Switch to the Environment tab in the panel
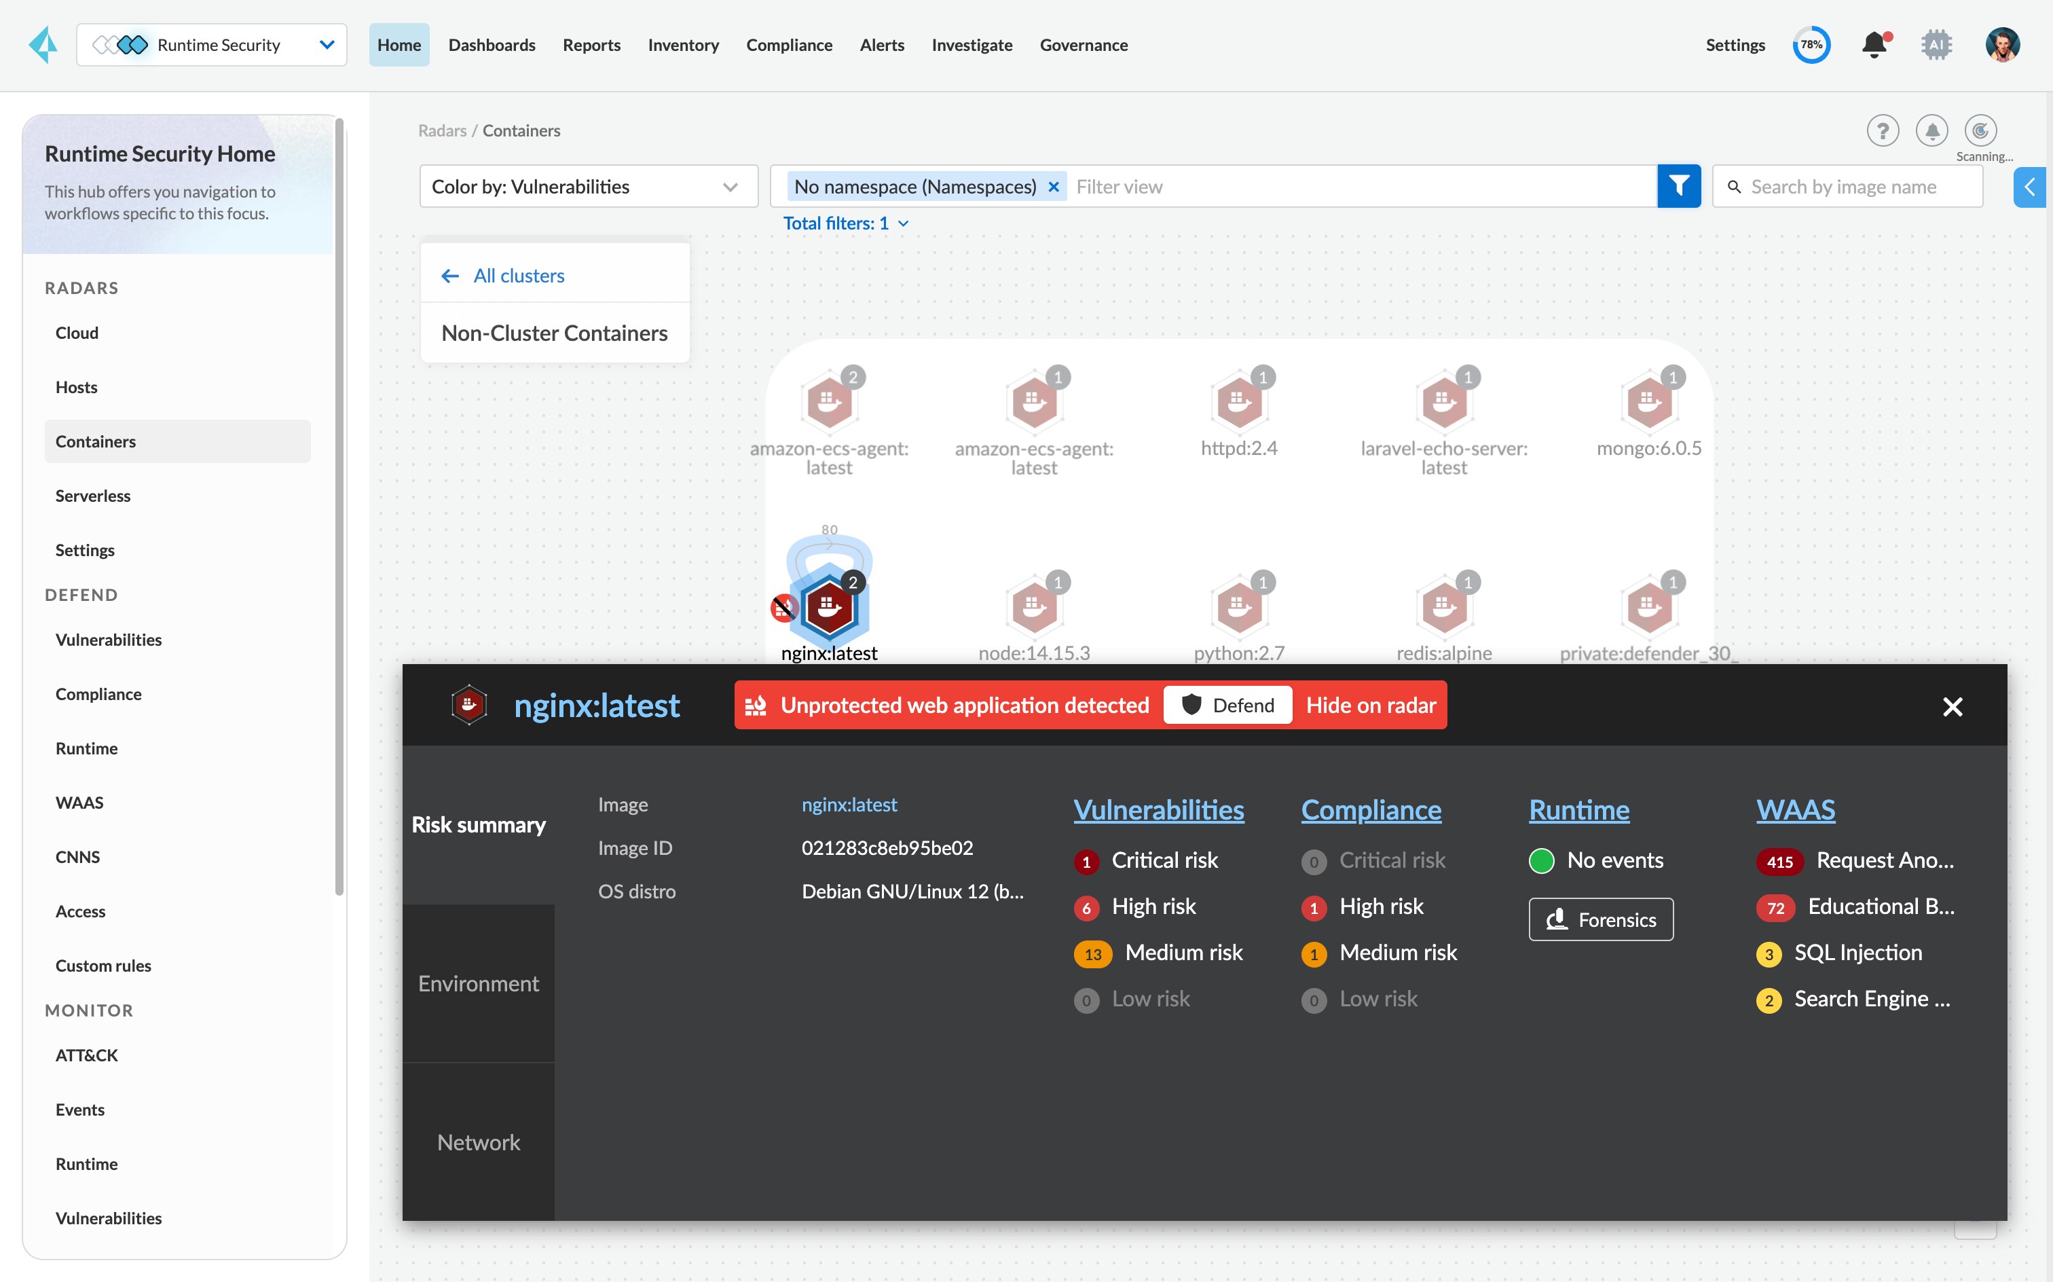 point(478,983)
